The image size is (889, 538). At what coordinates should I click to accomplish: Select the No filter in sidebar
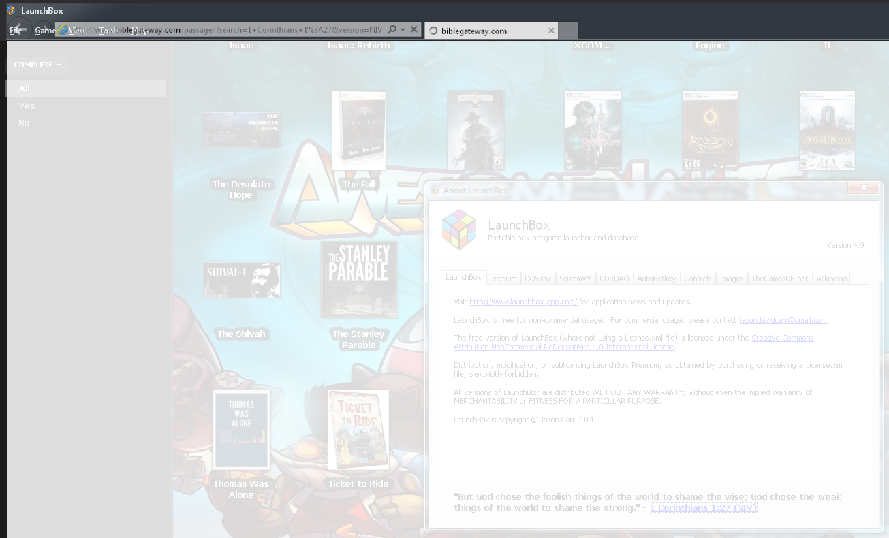[x=86, y=123]
